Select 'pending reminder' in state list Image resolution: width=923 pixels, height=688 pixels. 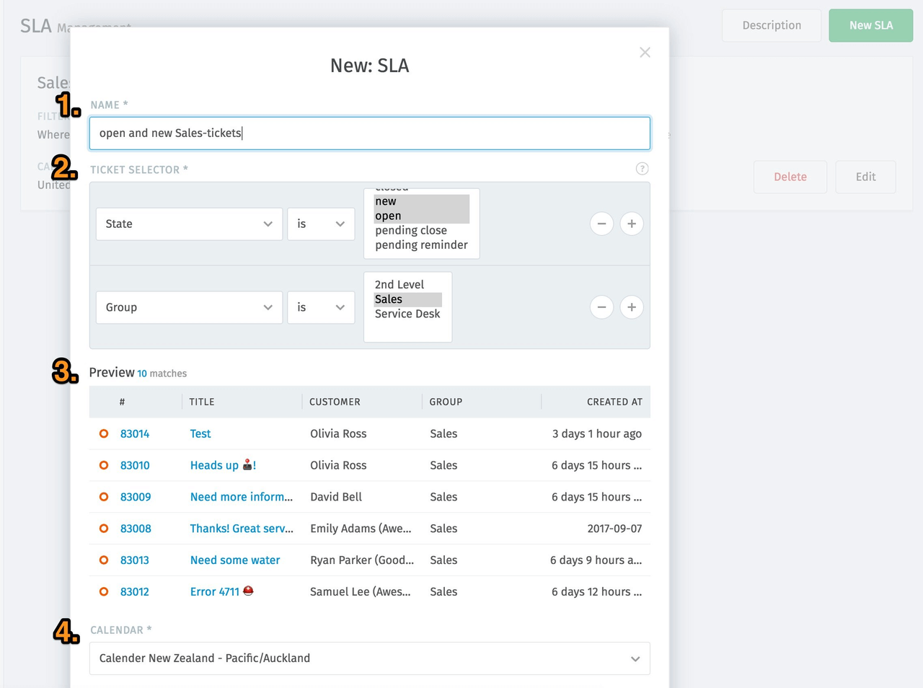[421, 245]
